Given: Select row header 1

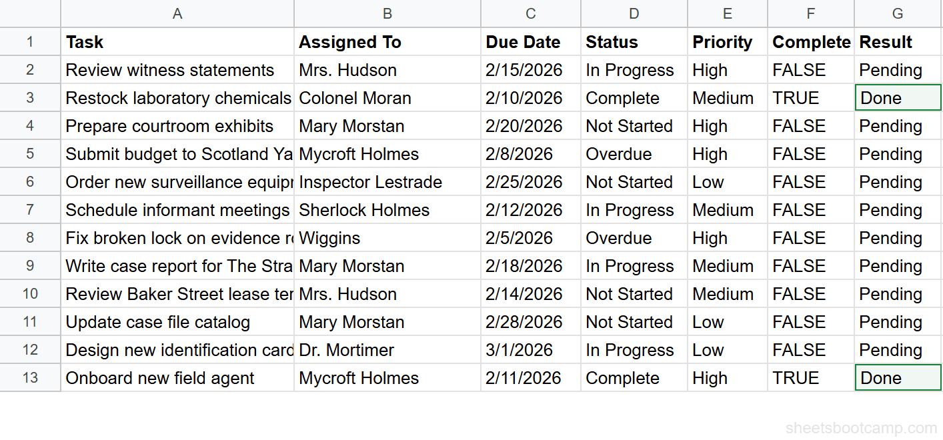Looking at the screenshot, I should [30, 41].
